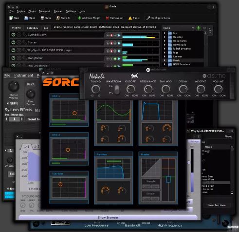Click the Reset button in ZynAddSubFX

pyautogui.click(x=31, y=84)
